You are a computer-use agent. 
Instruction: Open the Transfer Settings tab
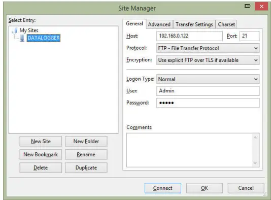point(194,24)
